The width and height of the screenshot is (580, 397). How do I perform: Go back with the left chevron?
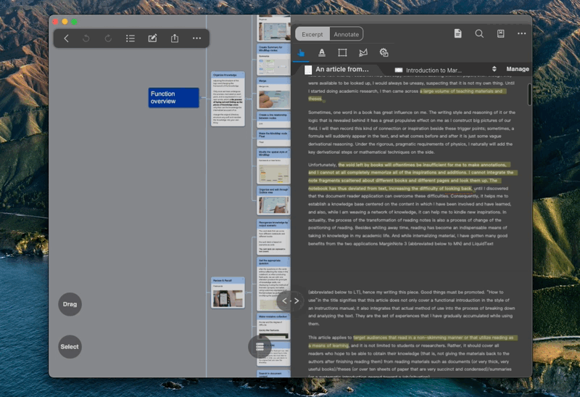[66, 38]
